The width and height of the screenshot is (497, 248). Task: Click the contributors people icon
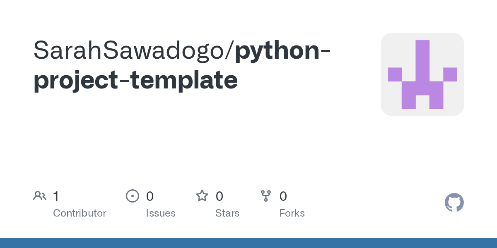tap(39, 196)
